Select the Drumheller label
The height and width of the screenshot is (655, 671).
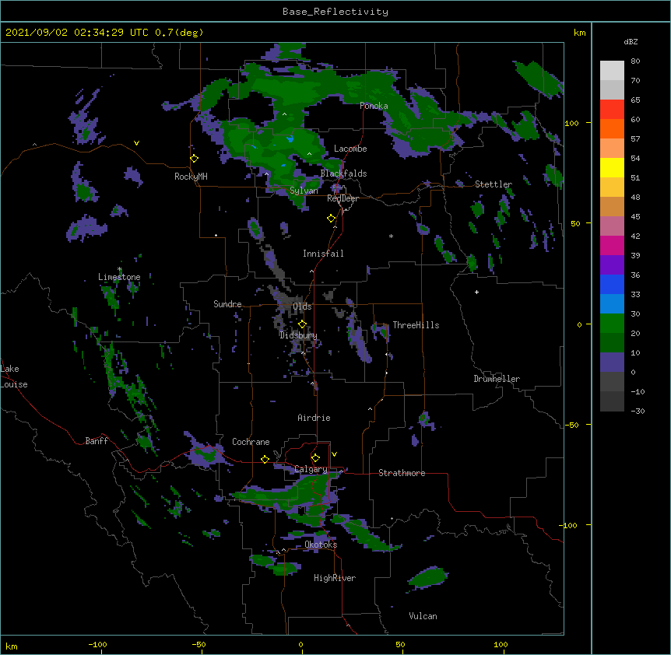click(497, 379)
